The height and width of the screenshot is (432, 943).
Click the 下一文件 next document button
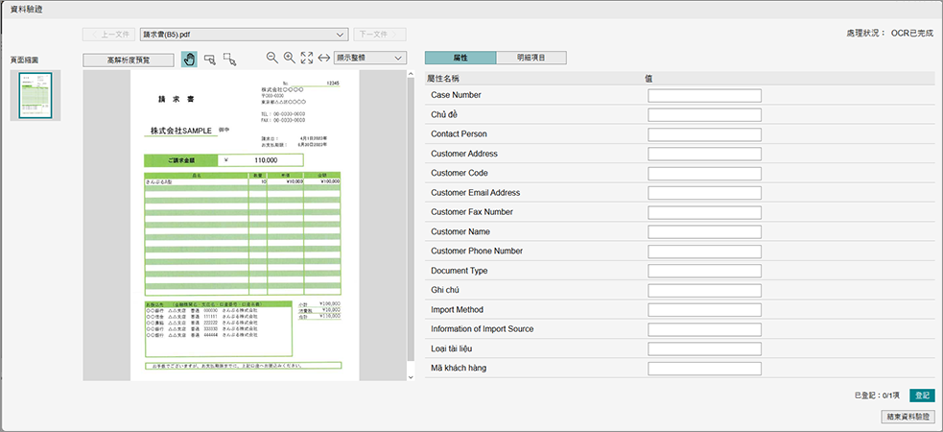point(379,34)
